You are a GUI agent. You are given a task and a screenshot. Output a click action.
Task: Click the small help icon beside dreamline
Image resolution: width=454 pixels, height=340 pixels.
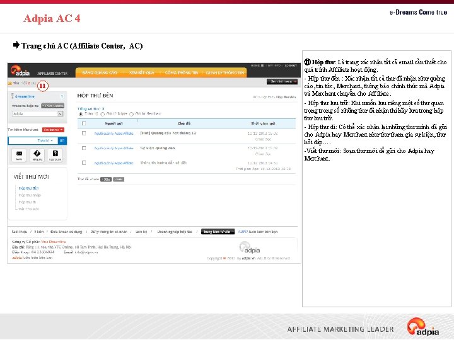62,96
